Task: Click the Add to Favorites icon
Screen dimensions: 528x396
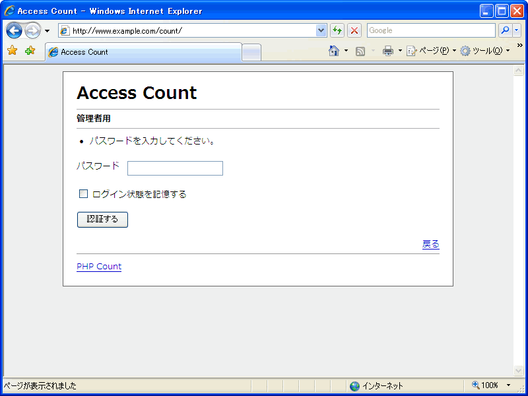Action: pos(30,51)
